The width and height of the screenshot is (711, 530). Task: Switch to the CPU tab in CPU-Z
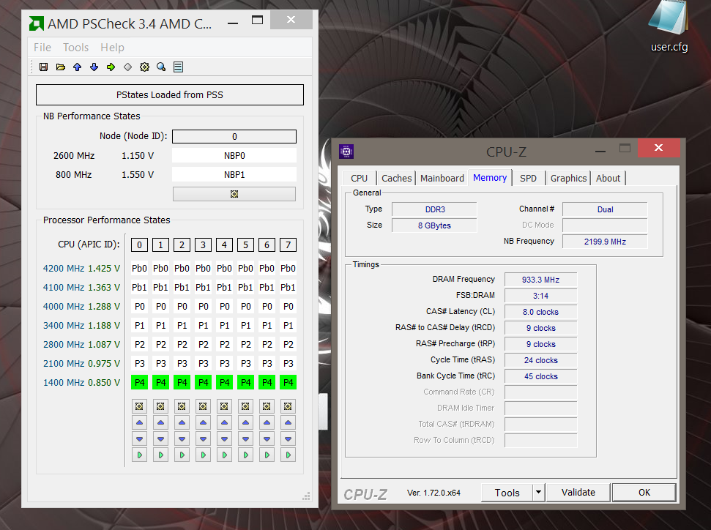point(359,178)
